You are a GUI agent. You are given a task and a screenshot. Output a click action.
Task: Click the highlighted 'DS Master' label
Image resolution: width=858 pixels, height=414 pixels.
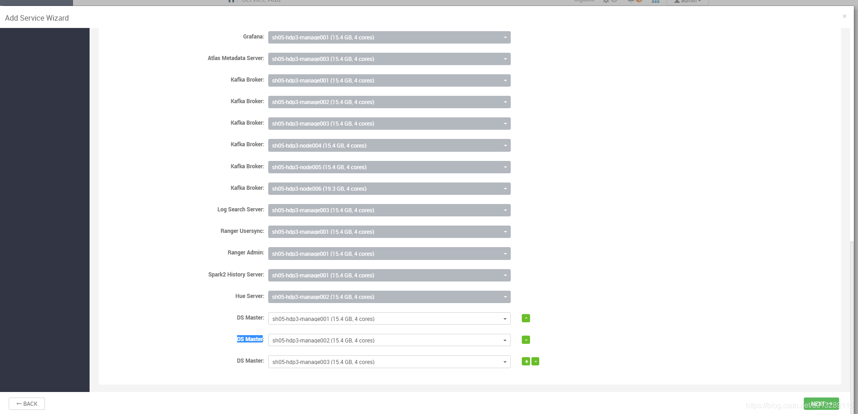point(250,339)
